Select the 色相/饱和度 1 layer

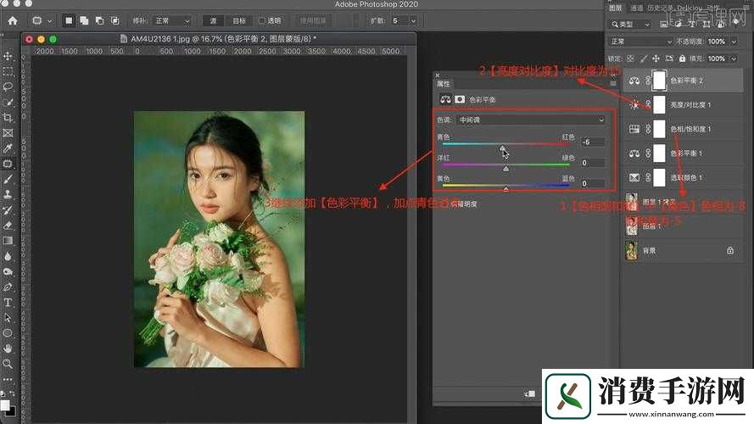[690, 129]
